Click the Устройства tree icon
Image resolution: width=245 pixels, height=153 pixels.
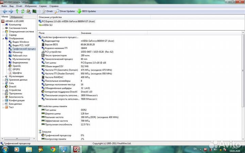pos(6,90)
